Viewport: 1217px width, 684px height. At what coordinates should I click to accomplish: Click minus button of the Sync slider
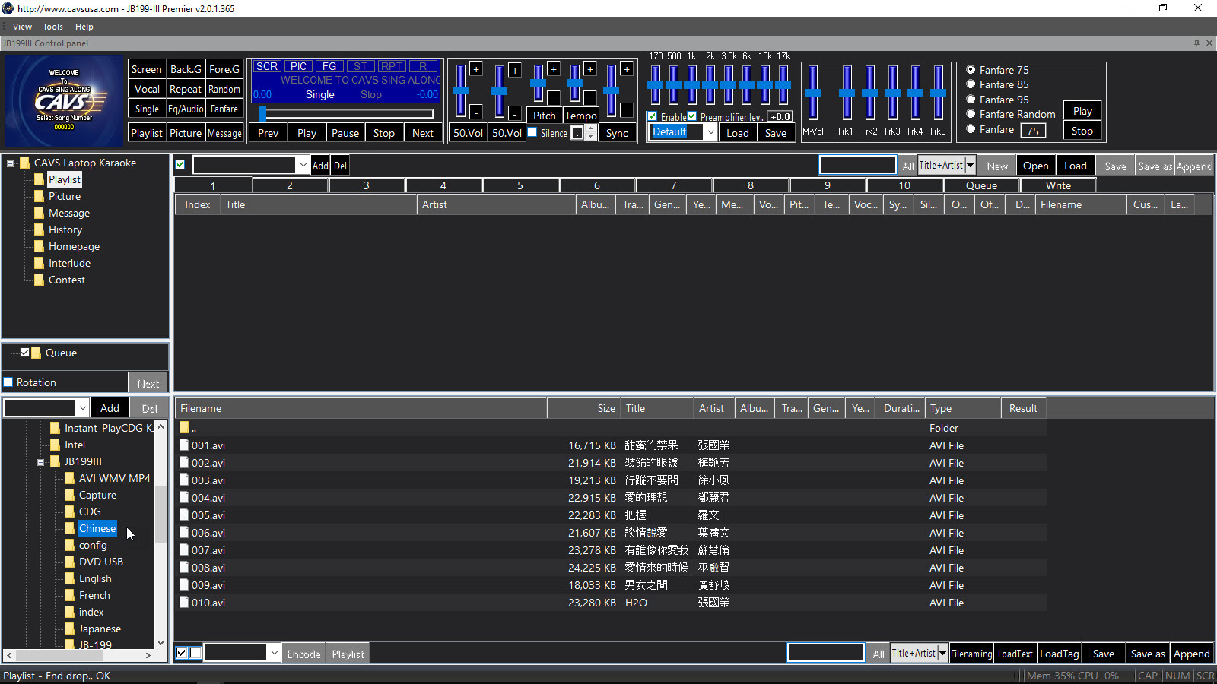(627, 112)
